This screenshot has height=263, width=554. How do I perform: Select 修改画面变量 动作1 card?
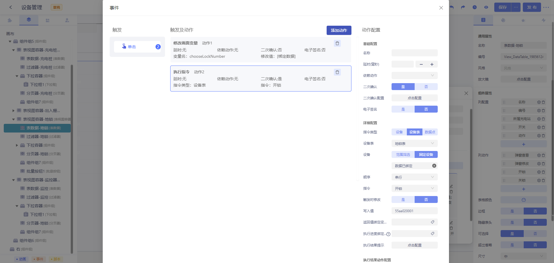(261, 50)
